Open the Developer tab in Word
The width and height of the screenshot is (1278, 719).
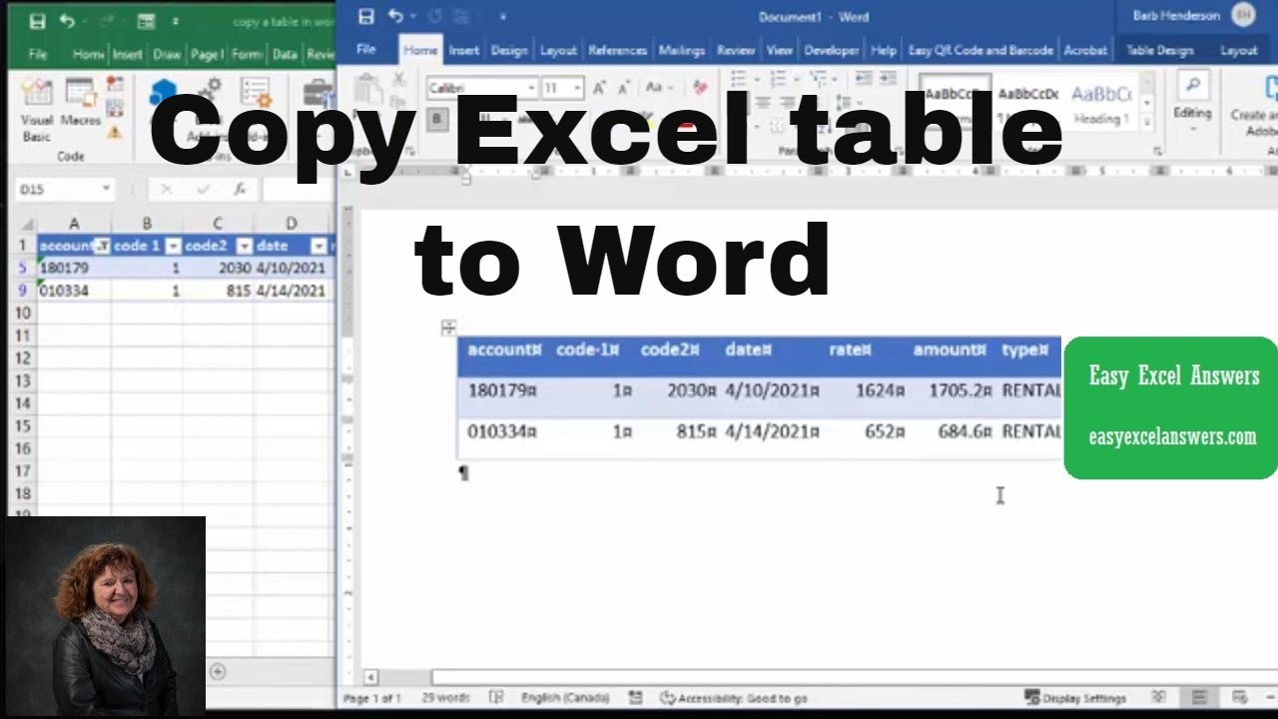tap(831, 50)
